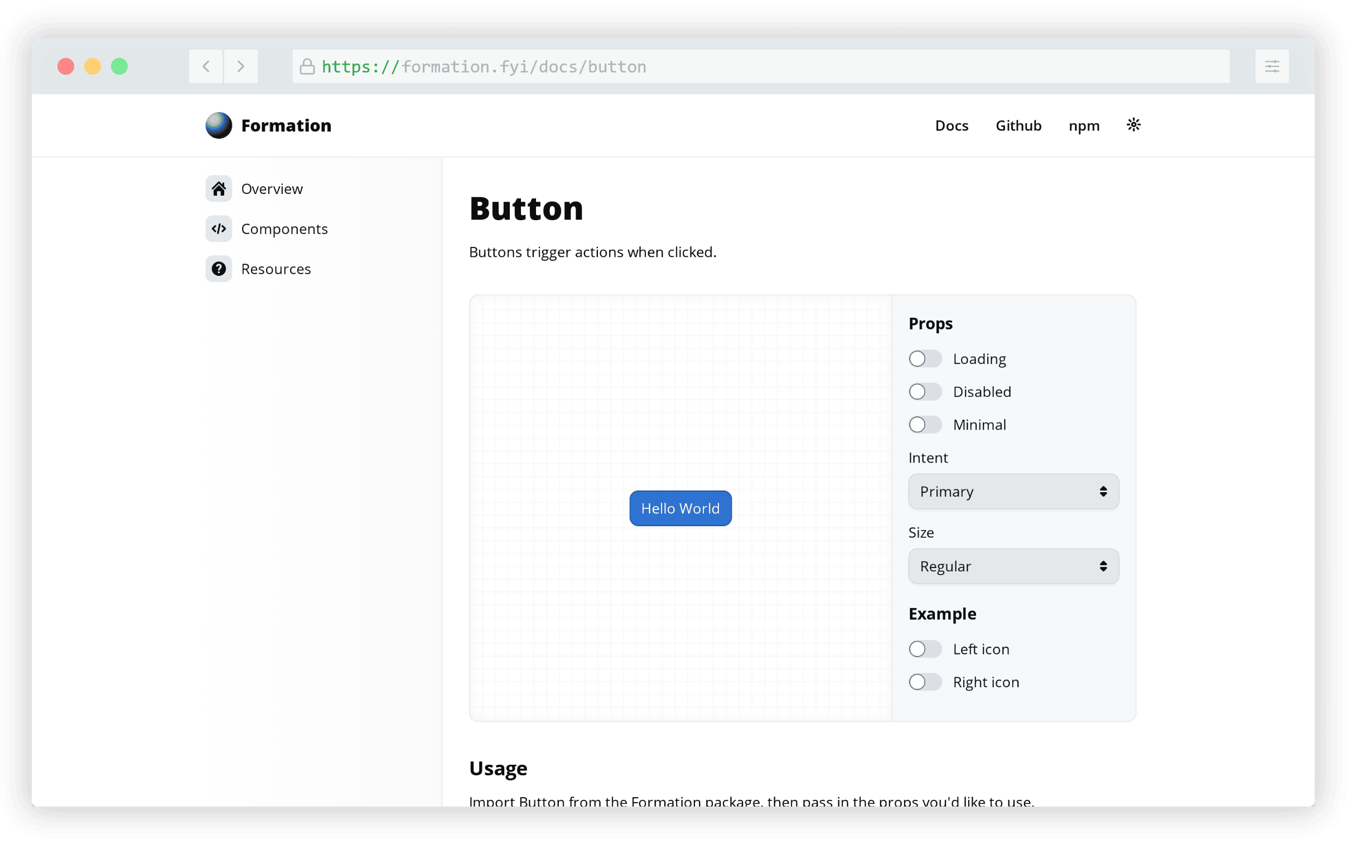This screenshot has height=845, width=1347.
Task: Click the Formation globe logo
Action: pos(219,125)
